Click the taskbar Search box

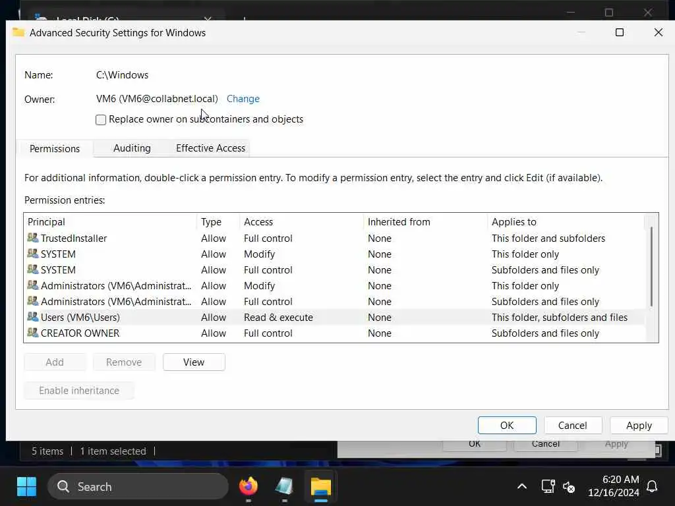click(x=138, y=487)
